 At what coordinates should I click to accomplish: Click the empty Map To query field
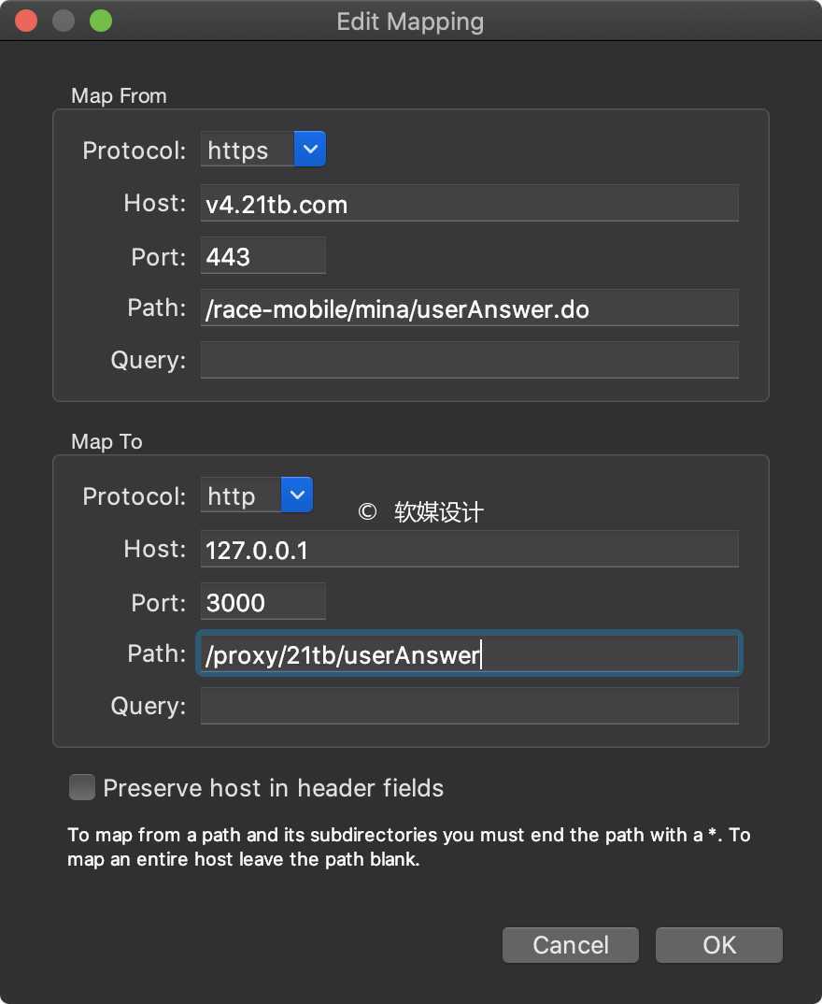(x=469, y=705)
